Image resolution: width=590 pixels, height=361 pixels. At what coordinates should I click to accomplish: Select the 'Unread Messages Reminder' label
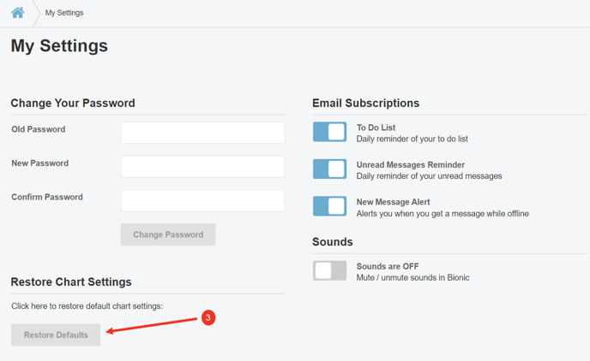coord(411,165)
